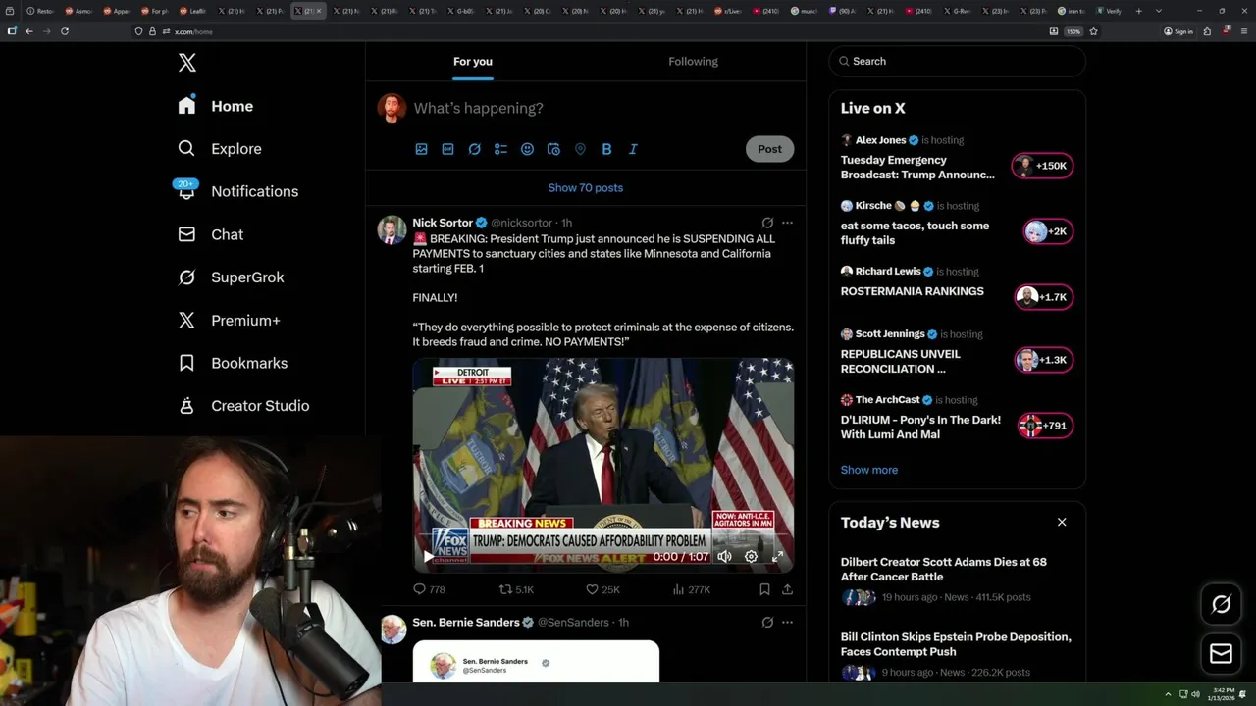Open the floating messages envelope button
This screenshot has width=1256, height=706.
(1221, 654)
